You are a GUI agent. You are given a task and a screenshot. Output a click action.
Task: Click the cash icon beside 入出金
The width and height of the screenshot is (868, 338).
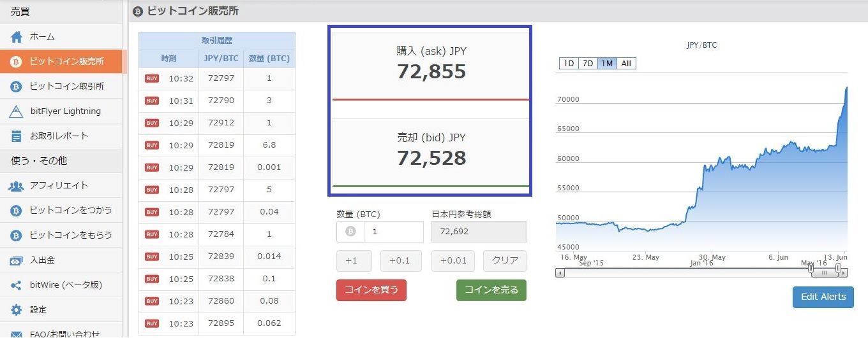coord(17,260)
